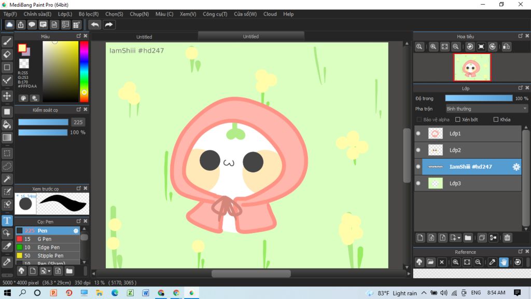Click the speech bubble icon in top toolbar

[x=32, y=25]
